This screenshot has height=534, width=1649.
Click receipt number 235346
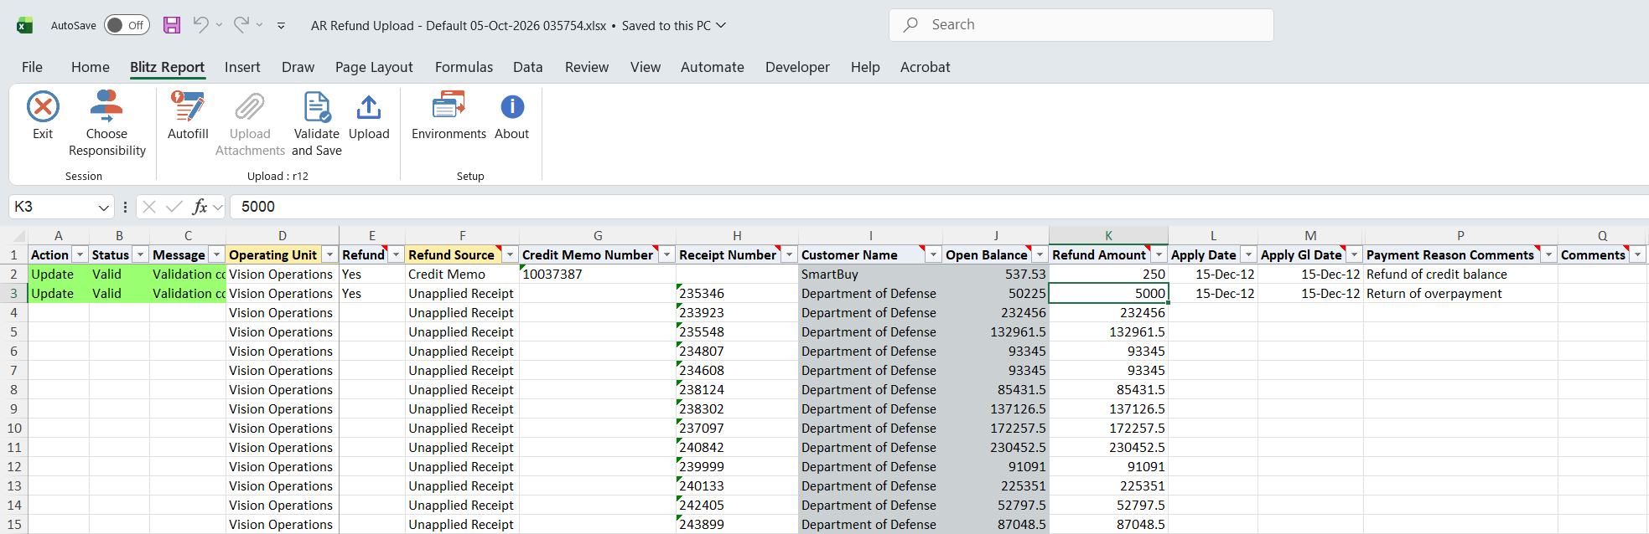(x=737, y=293)
